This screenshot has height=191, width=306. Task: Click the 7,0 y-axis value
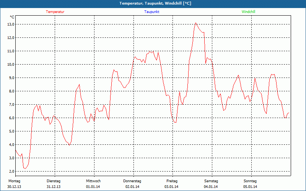tap(12, 105)
